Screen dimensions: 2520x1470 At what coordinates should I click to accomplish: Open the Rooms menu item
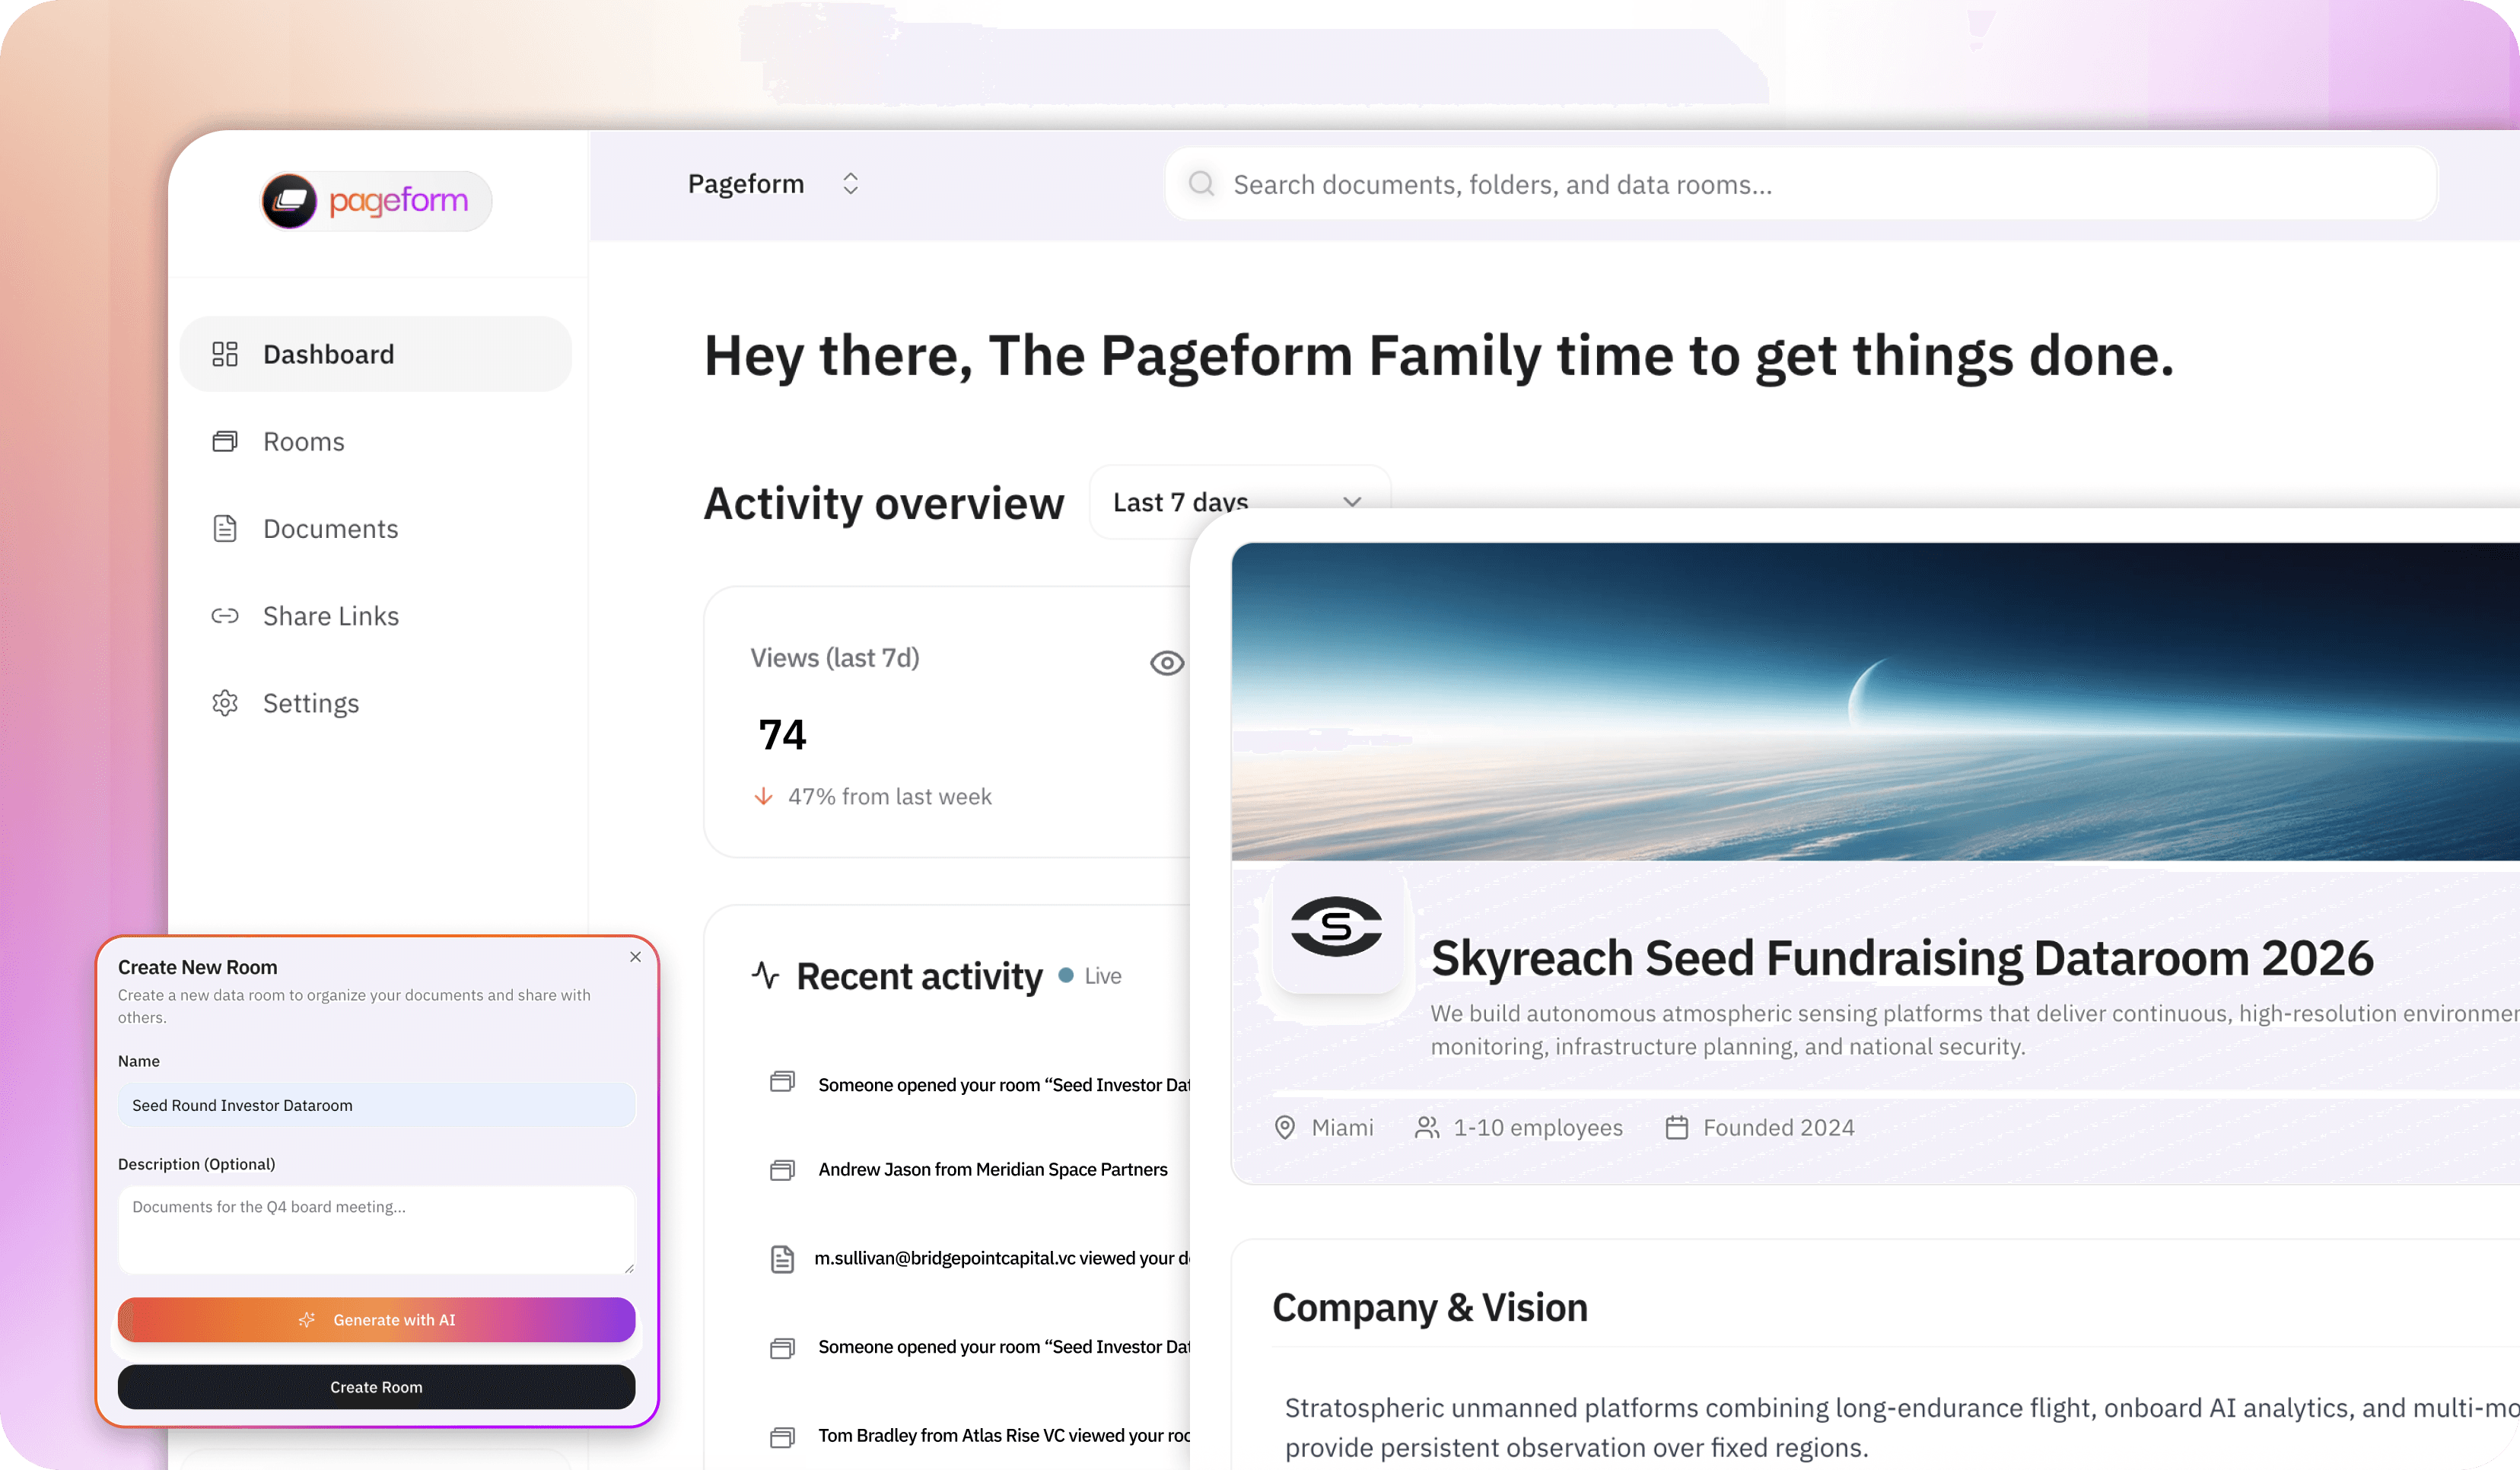pyautogui.click(x=303, y=441)
